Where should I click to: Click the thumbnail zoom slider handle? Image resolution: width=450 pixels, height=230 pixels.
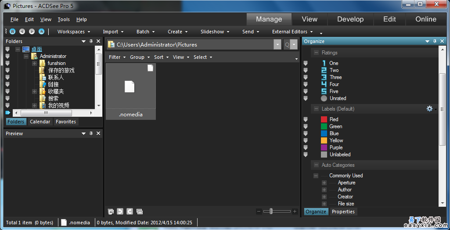point(271,211)
